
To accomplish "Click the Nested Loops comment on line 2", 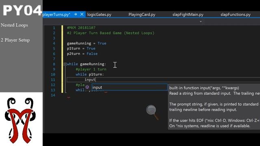I will (x=140, y=33).
